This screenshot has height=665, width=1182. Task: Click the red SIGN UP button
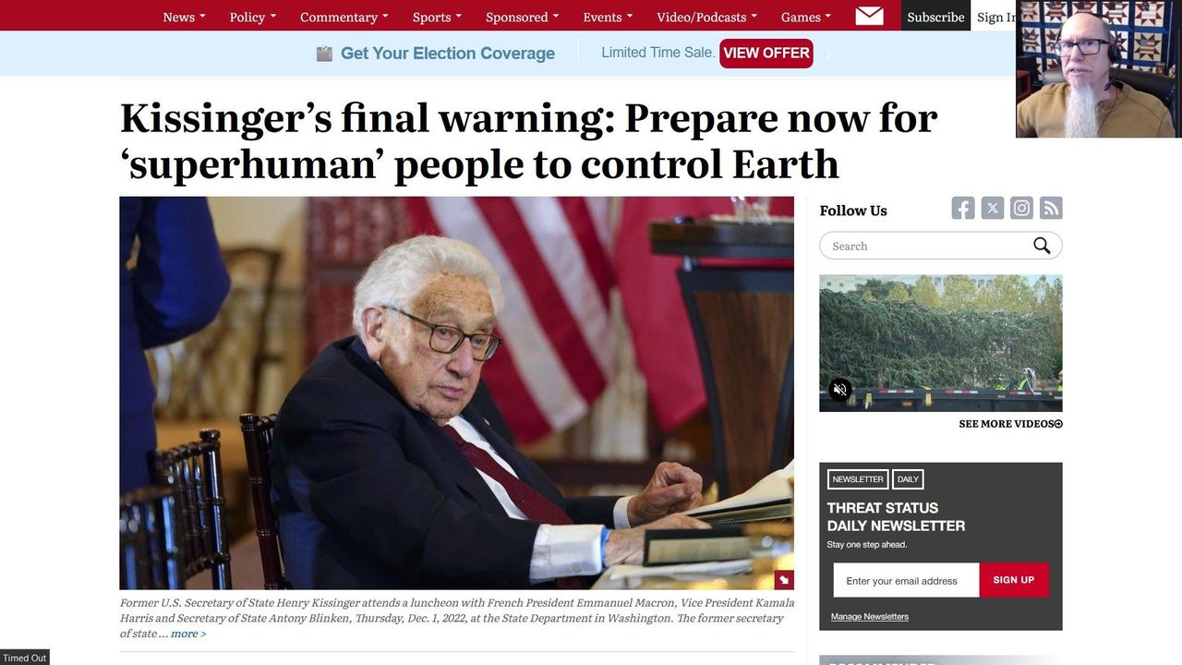coord(1014,580)
